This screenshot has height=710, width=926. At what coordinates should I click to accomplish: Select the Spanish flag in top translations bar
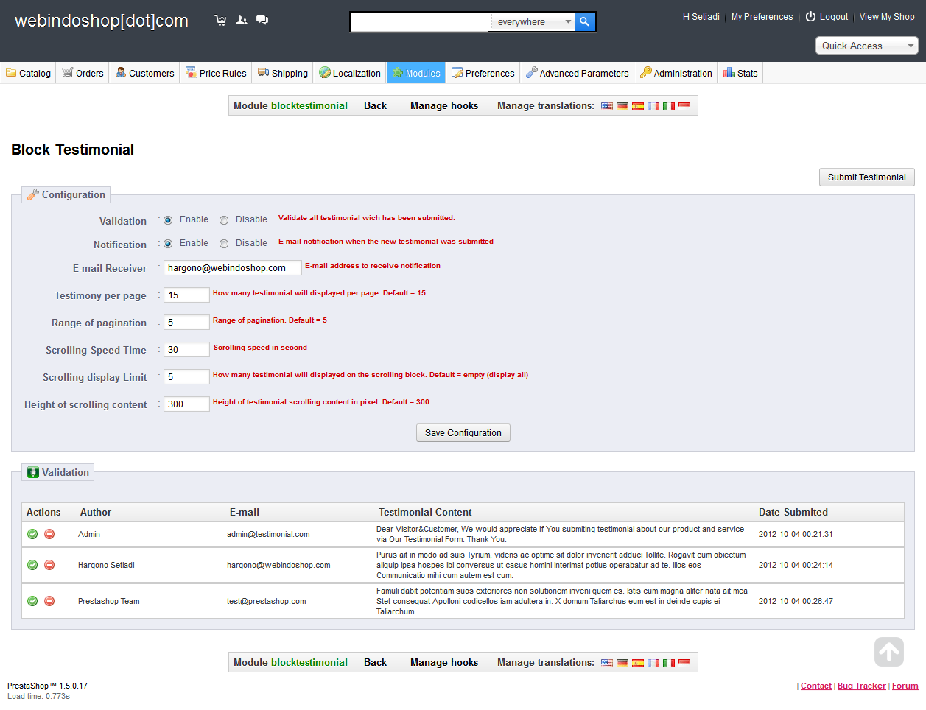(x=638, y=106)
